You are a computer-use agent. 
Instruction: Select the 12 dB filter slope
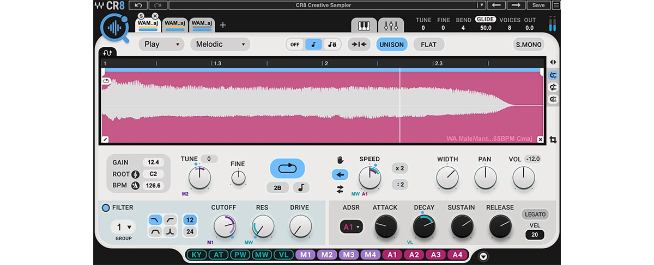[190, 220]
